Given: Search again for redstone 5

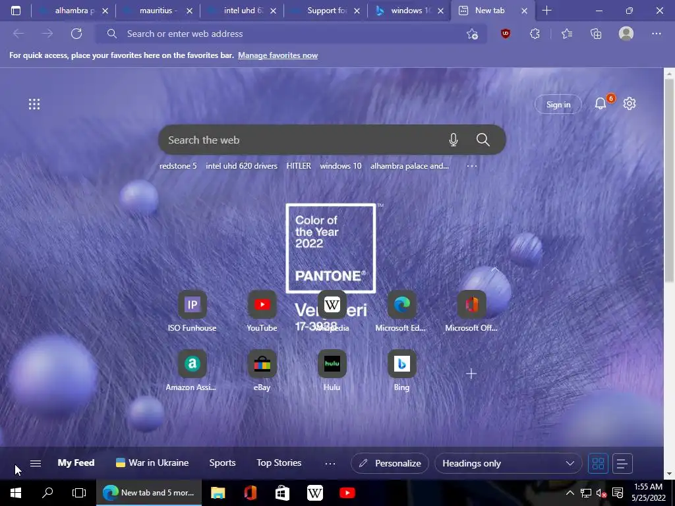Looking at the screenshot, I should pos(178,166).
